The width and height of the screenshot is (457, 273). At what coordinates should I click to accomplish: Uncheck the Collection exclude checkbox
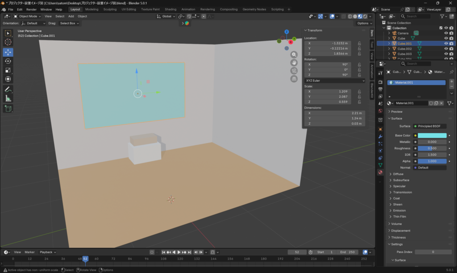point(441,28)
